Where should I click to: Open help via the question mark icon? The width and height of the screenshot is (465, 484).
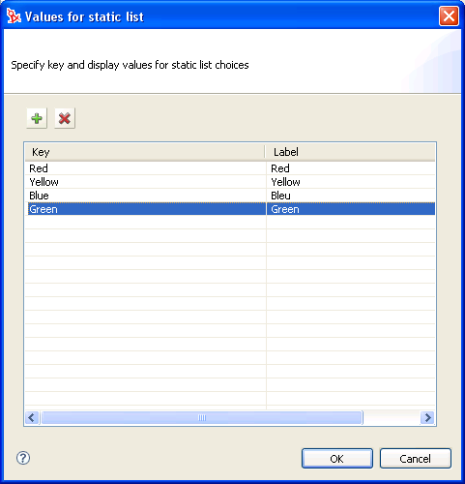pyautogui.click(x=23, y=458)
